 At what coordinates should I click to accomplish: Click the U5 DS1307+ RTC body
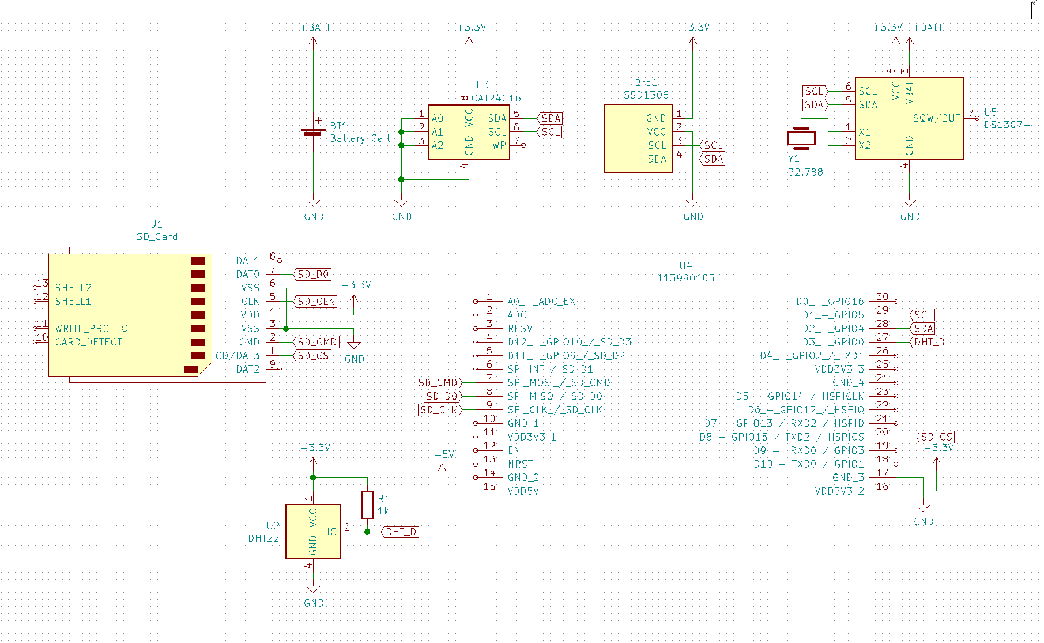909,118
